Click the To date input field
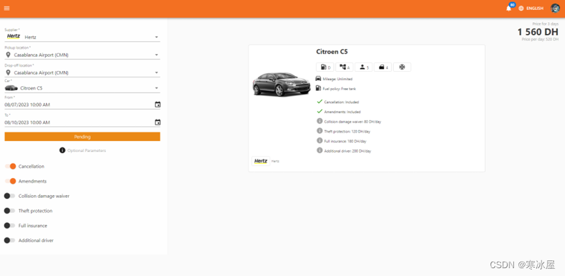Viewport: 565px width, 276px height. point(79,123)
